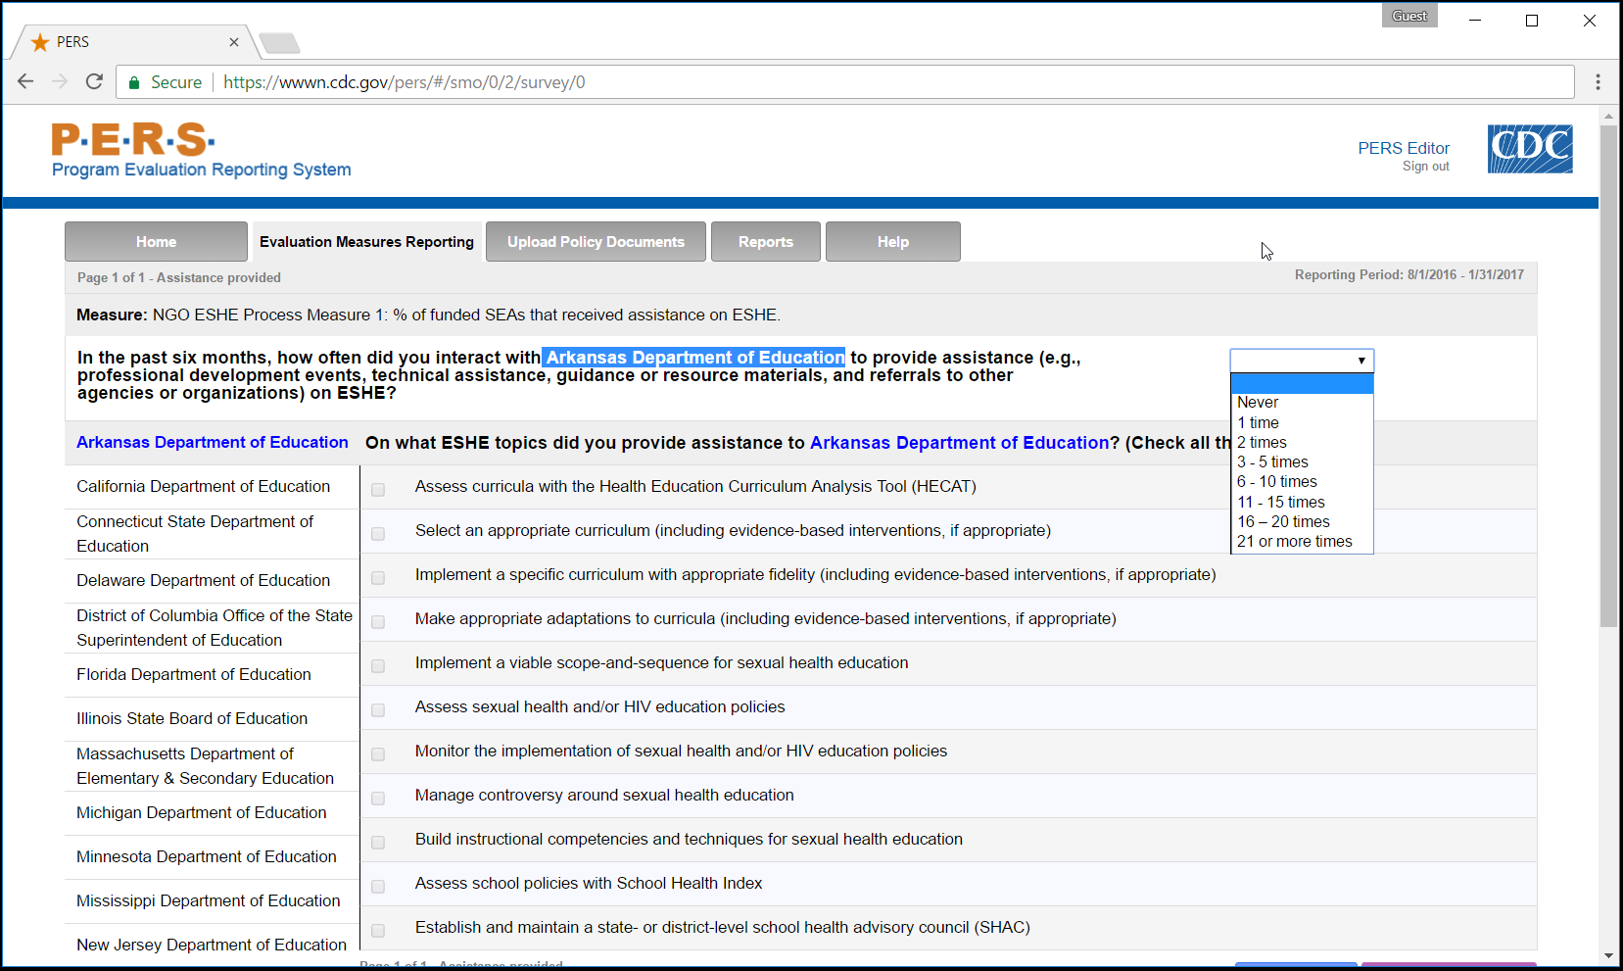The image size is (1623, 971).
Task: Choose 'Never' from the dropdown
Action: [x=1302, y=403]
